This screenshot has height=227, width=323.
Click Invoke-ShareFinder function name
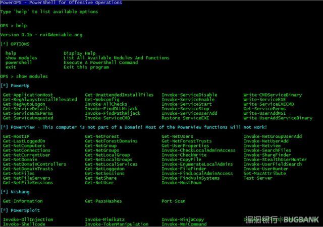(x=267, y=155)
